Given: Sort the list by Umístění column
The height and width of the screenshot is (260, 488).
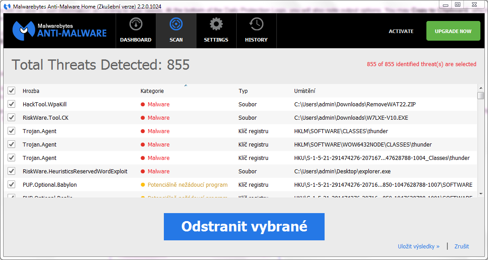Looking at the screenshot, I should (x=304, y=91).
